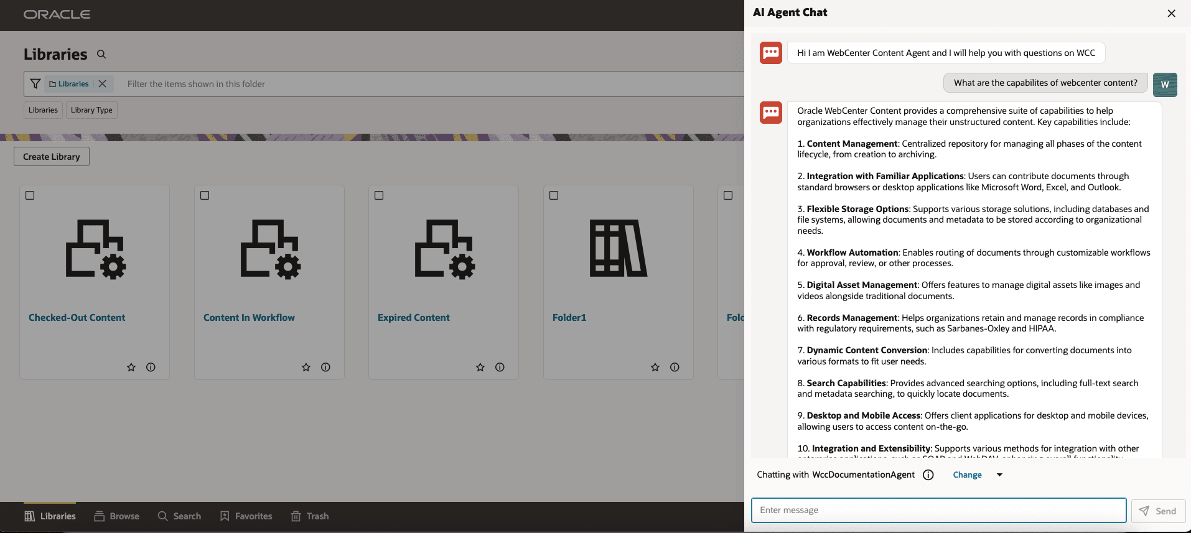This screenshot has width=1191, height=533.
Task: Click the Create Library button
Action: 52,157
